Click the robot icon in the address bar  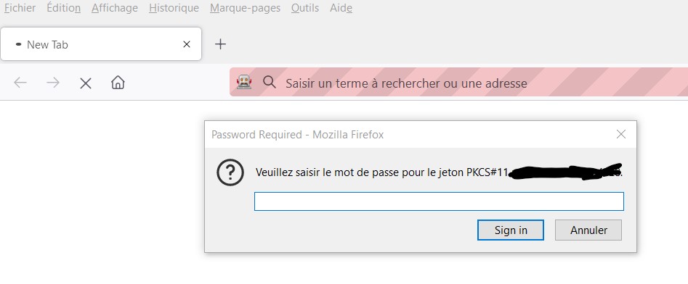click(x=244, y=82)
